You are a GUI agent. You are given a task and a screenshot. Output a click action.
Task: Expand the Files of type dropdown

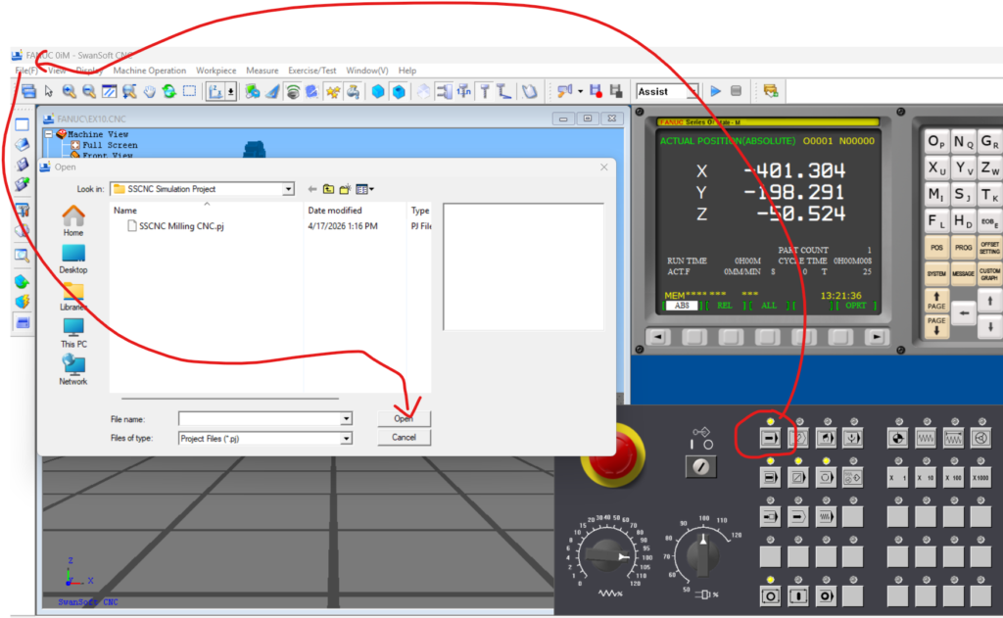(346, 439)
